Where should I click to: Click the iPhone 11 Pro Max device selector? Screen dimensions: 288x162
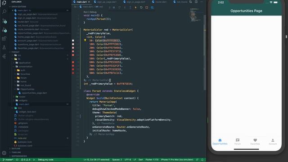[x=177, y=160]
